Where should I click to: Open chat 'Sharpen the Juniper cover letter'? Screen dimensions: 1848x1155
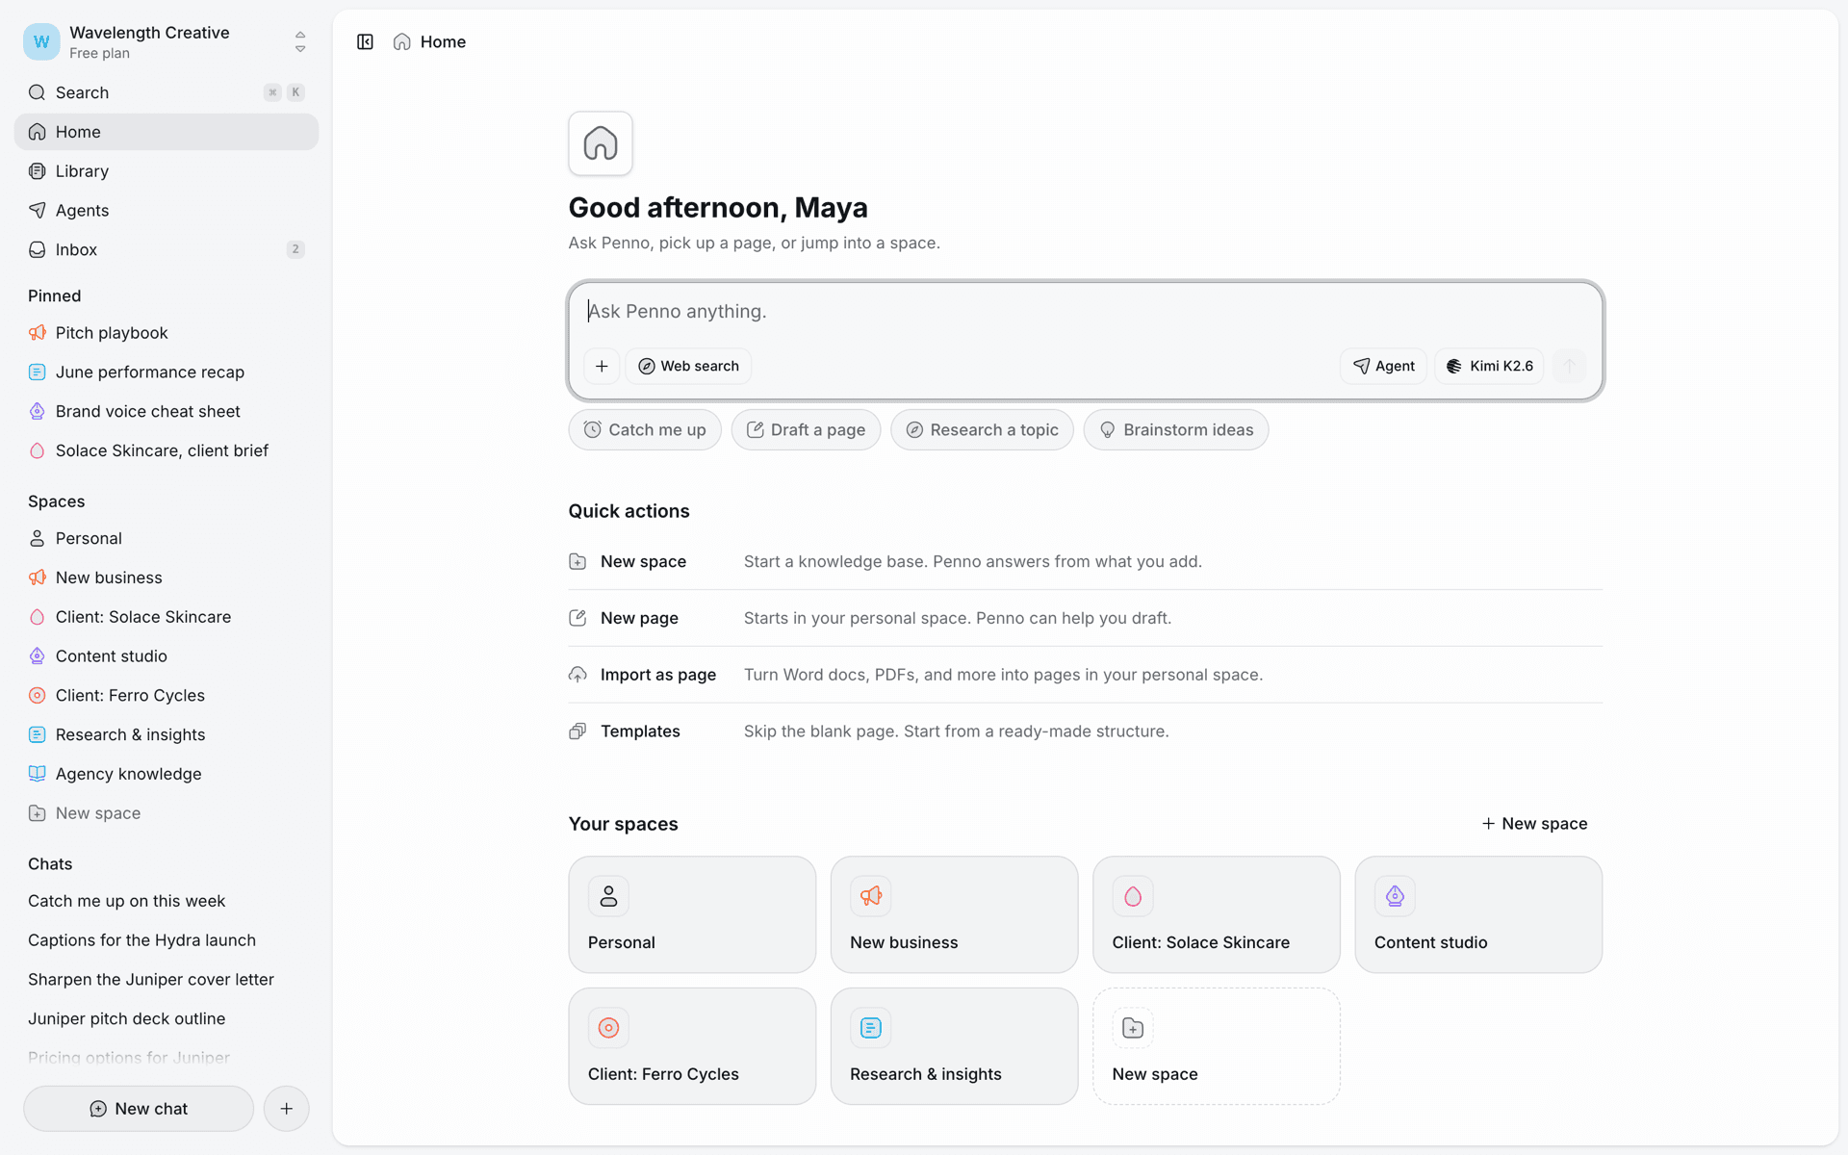(x=166, y=979)
